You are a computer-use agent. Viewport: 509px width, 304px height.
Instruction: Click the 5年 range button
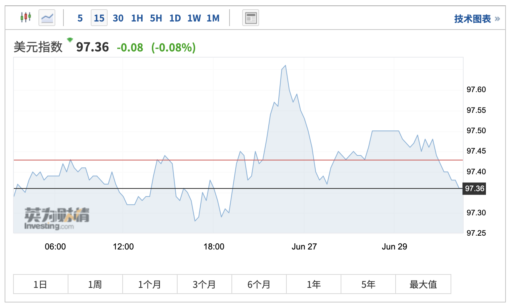(368, 284)
